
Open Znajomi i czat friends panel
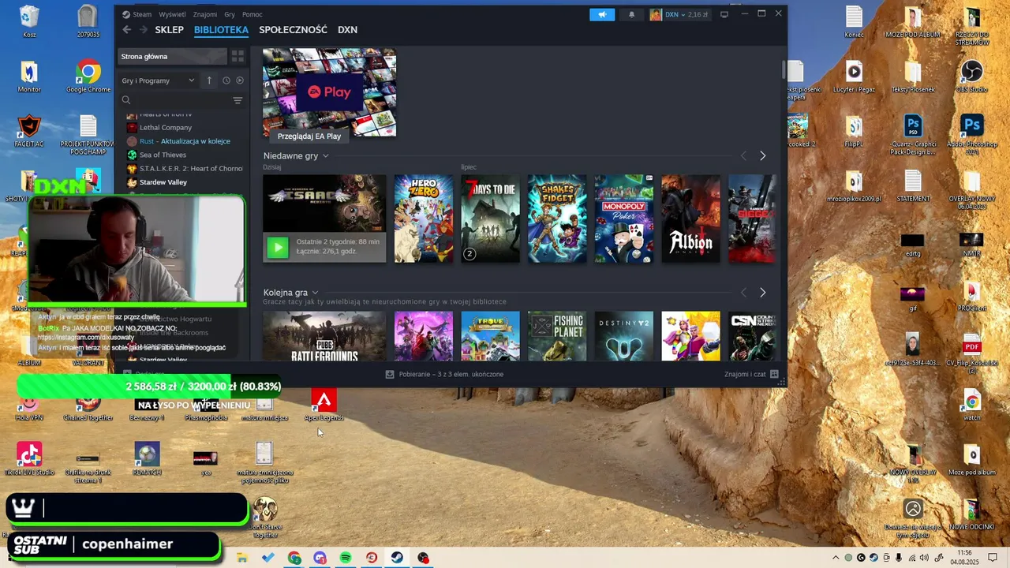[x=751, y=374]
